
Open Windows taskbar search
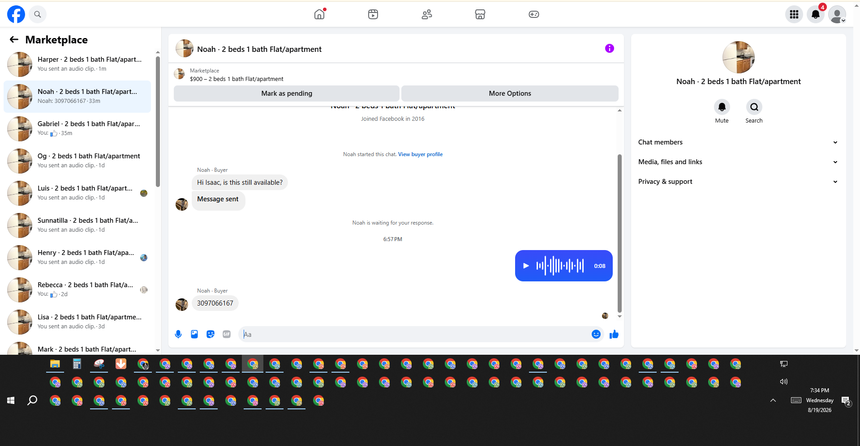(32, 400)
